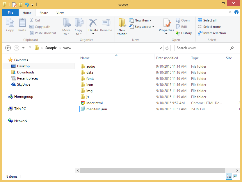Screen dimensions: 242x182
Task: Sort by the Name column header
Action: pos(117,58)
